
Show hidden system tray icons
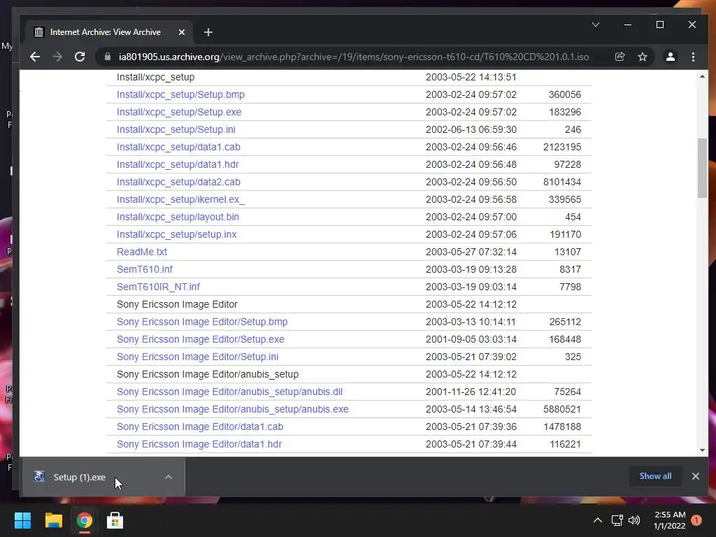pyautogui.click(x=597, y=520)
